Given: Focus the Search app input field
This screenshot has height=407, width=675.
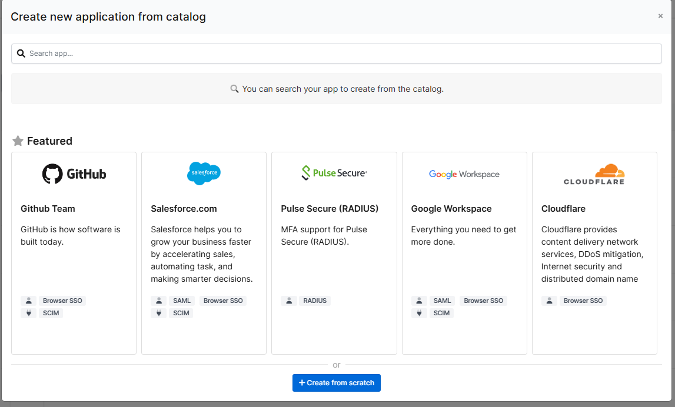Looking at the screenshot, I should [336, 54].
